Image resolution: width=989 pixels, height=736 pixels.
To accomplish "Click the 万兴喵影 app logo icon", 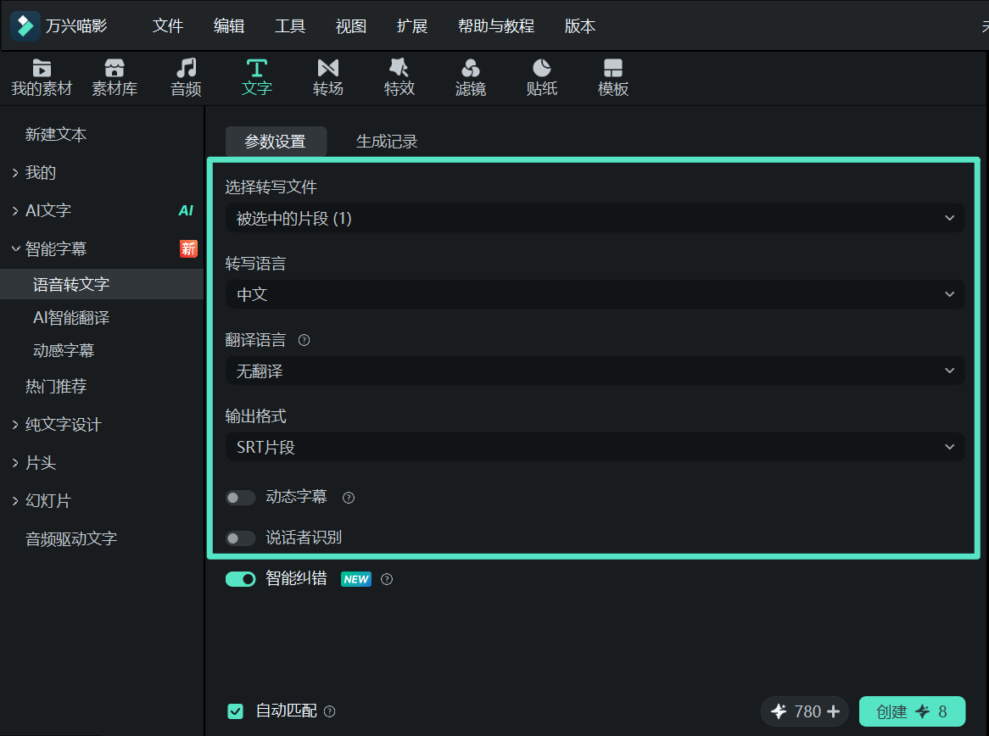I will click(25, 25).
